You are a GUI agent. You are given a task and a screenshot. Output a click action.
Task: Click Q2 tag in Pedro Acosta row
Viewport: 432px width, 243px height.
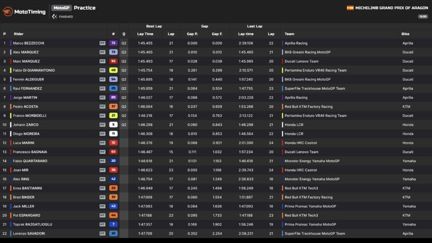(124, 107)
